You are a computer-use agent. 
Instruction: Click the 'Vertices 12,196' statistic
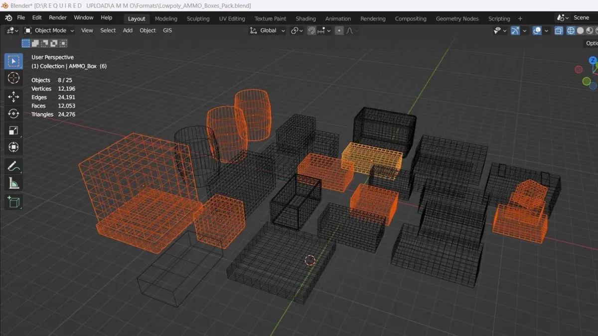point(53,89)
